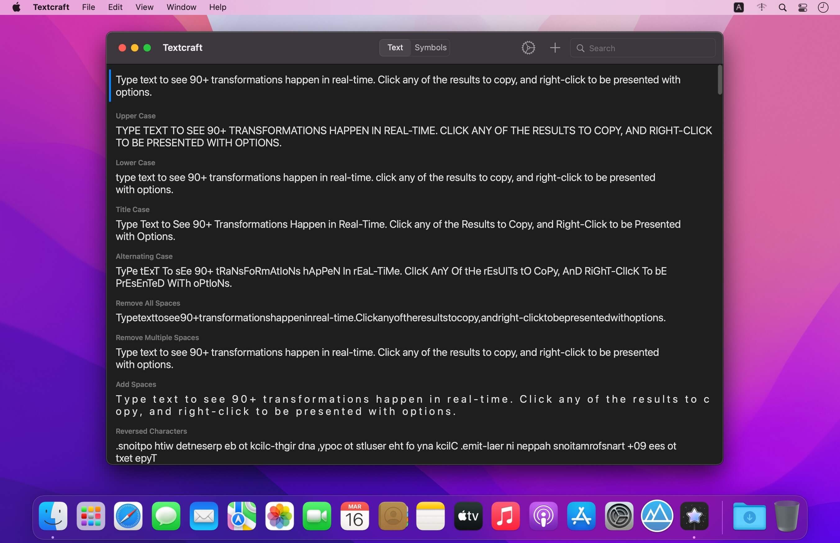Zoom the Textcraft window with green button
This screenshot has width=840, height=543.
pyautogui.click(x=147, y=48)
